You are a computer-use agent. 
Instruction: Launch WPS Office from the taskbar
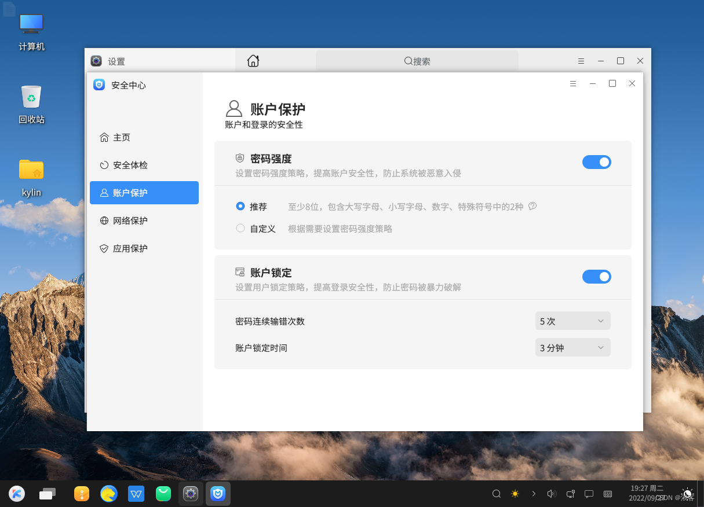[136, 494]
